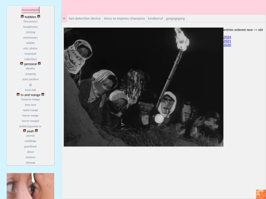Click the orange image in the page corner
The image size is (266, 199).
(x=261, y=194)
